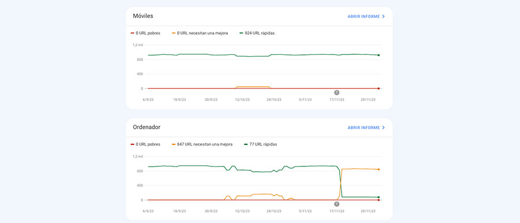This screenshot has height=223, width=520.
Task: Toggle '77 URL rápidas' legend in Ordenador
Action: coord(261,144)
